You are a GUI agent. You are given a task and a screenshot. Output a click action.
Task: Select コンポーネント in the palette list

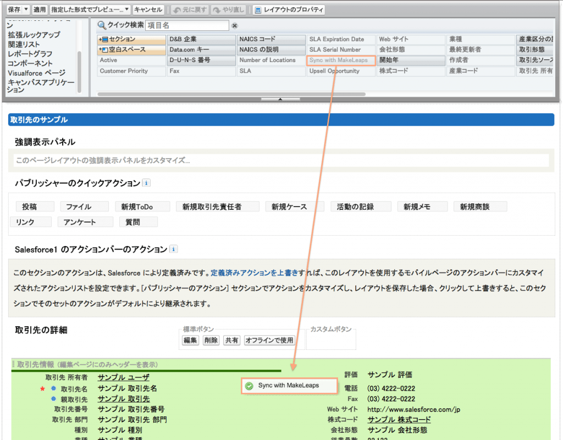coord(30,64)
